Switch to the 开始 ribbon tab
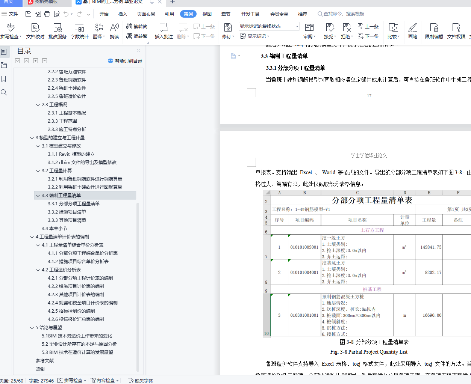 pyautogui.click(x=104, y=14)
